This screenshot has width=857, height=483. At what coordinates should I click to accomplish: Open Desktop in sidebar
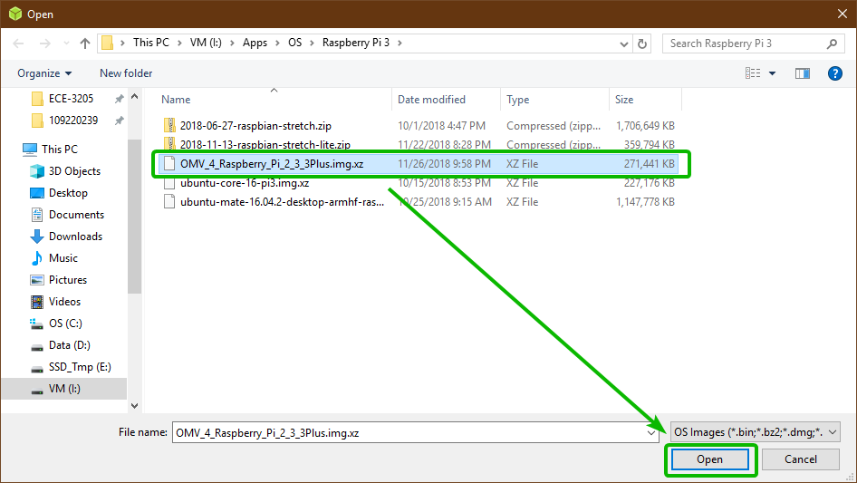[x=68, y=193]
